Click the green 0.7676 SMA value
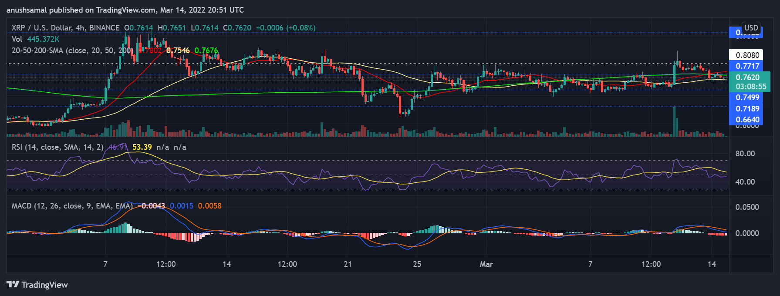Viewport: 780px width, 296px height. pos(206,50)
